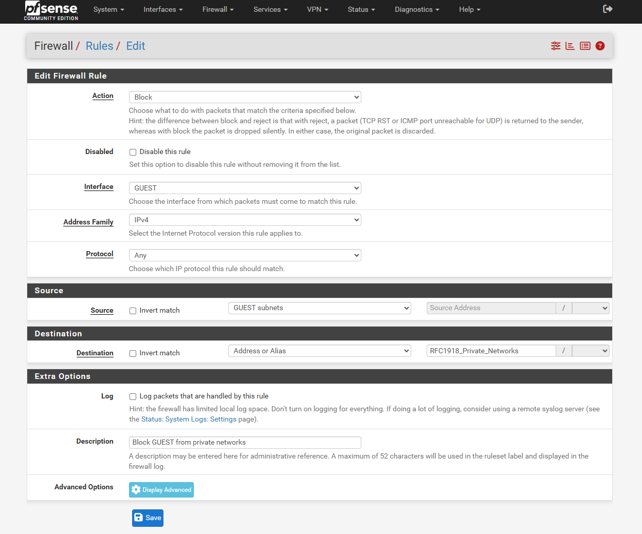The height and width of the screenshot is (534, 642).
Task: Expand Destination type dropdown Address or Alias
Action: tap(319, 351)
